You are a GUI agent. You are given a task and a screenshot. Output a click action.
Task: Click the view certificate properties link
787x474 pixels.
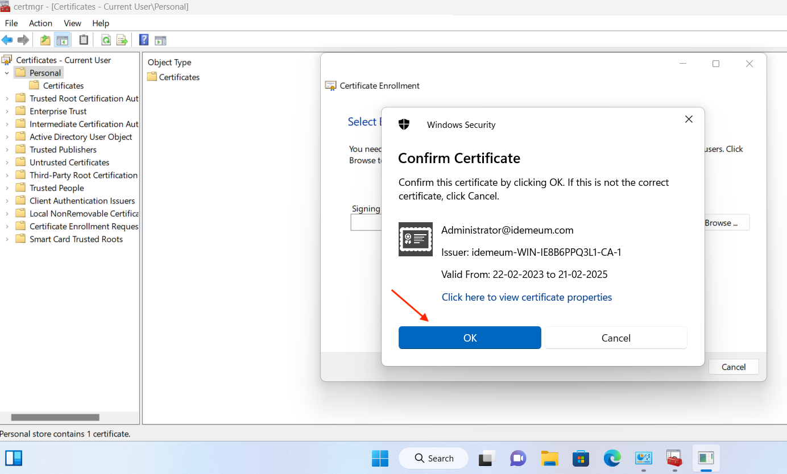coord(527,297)
